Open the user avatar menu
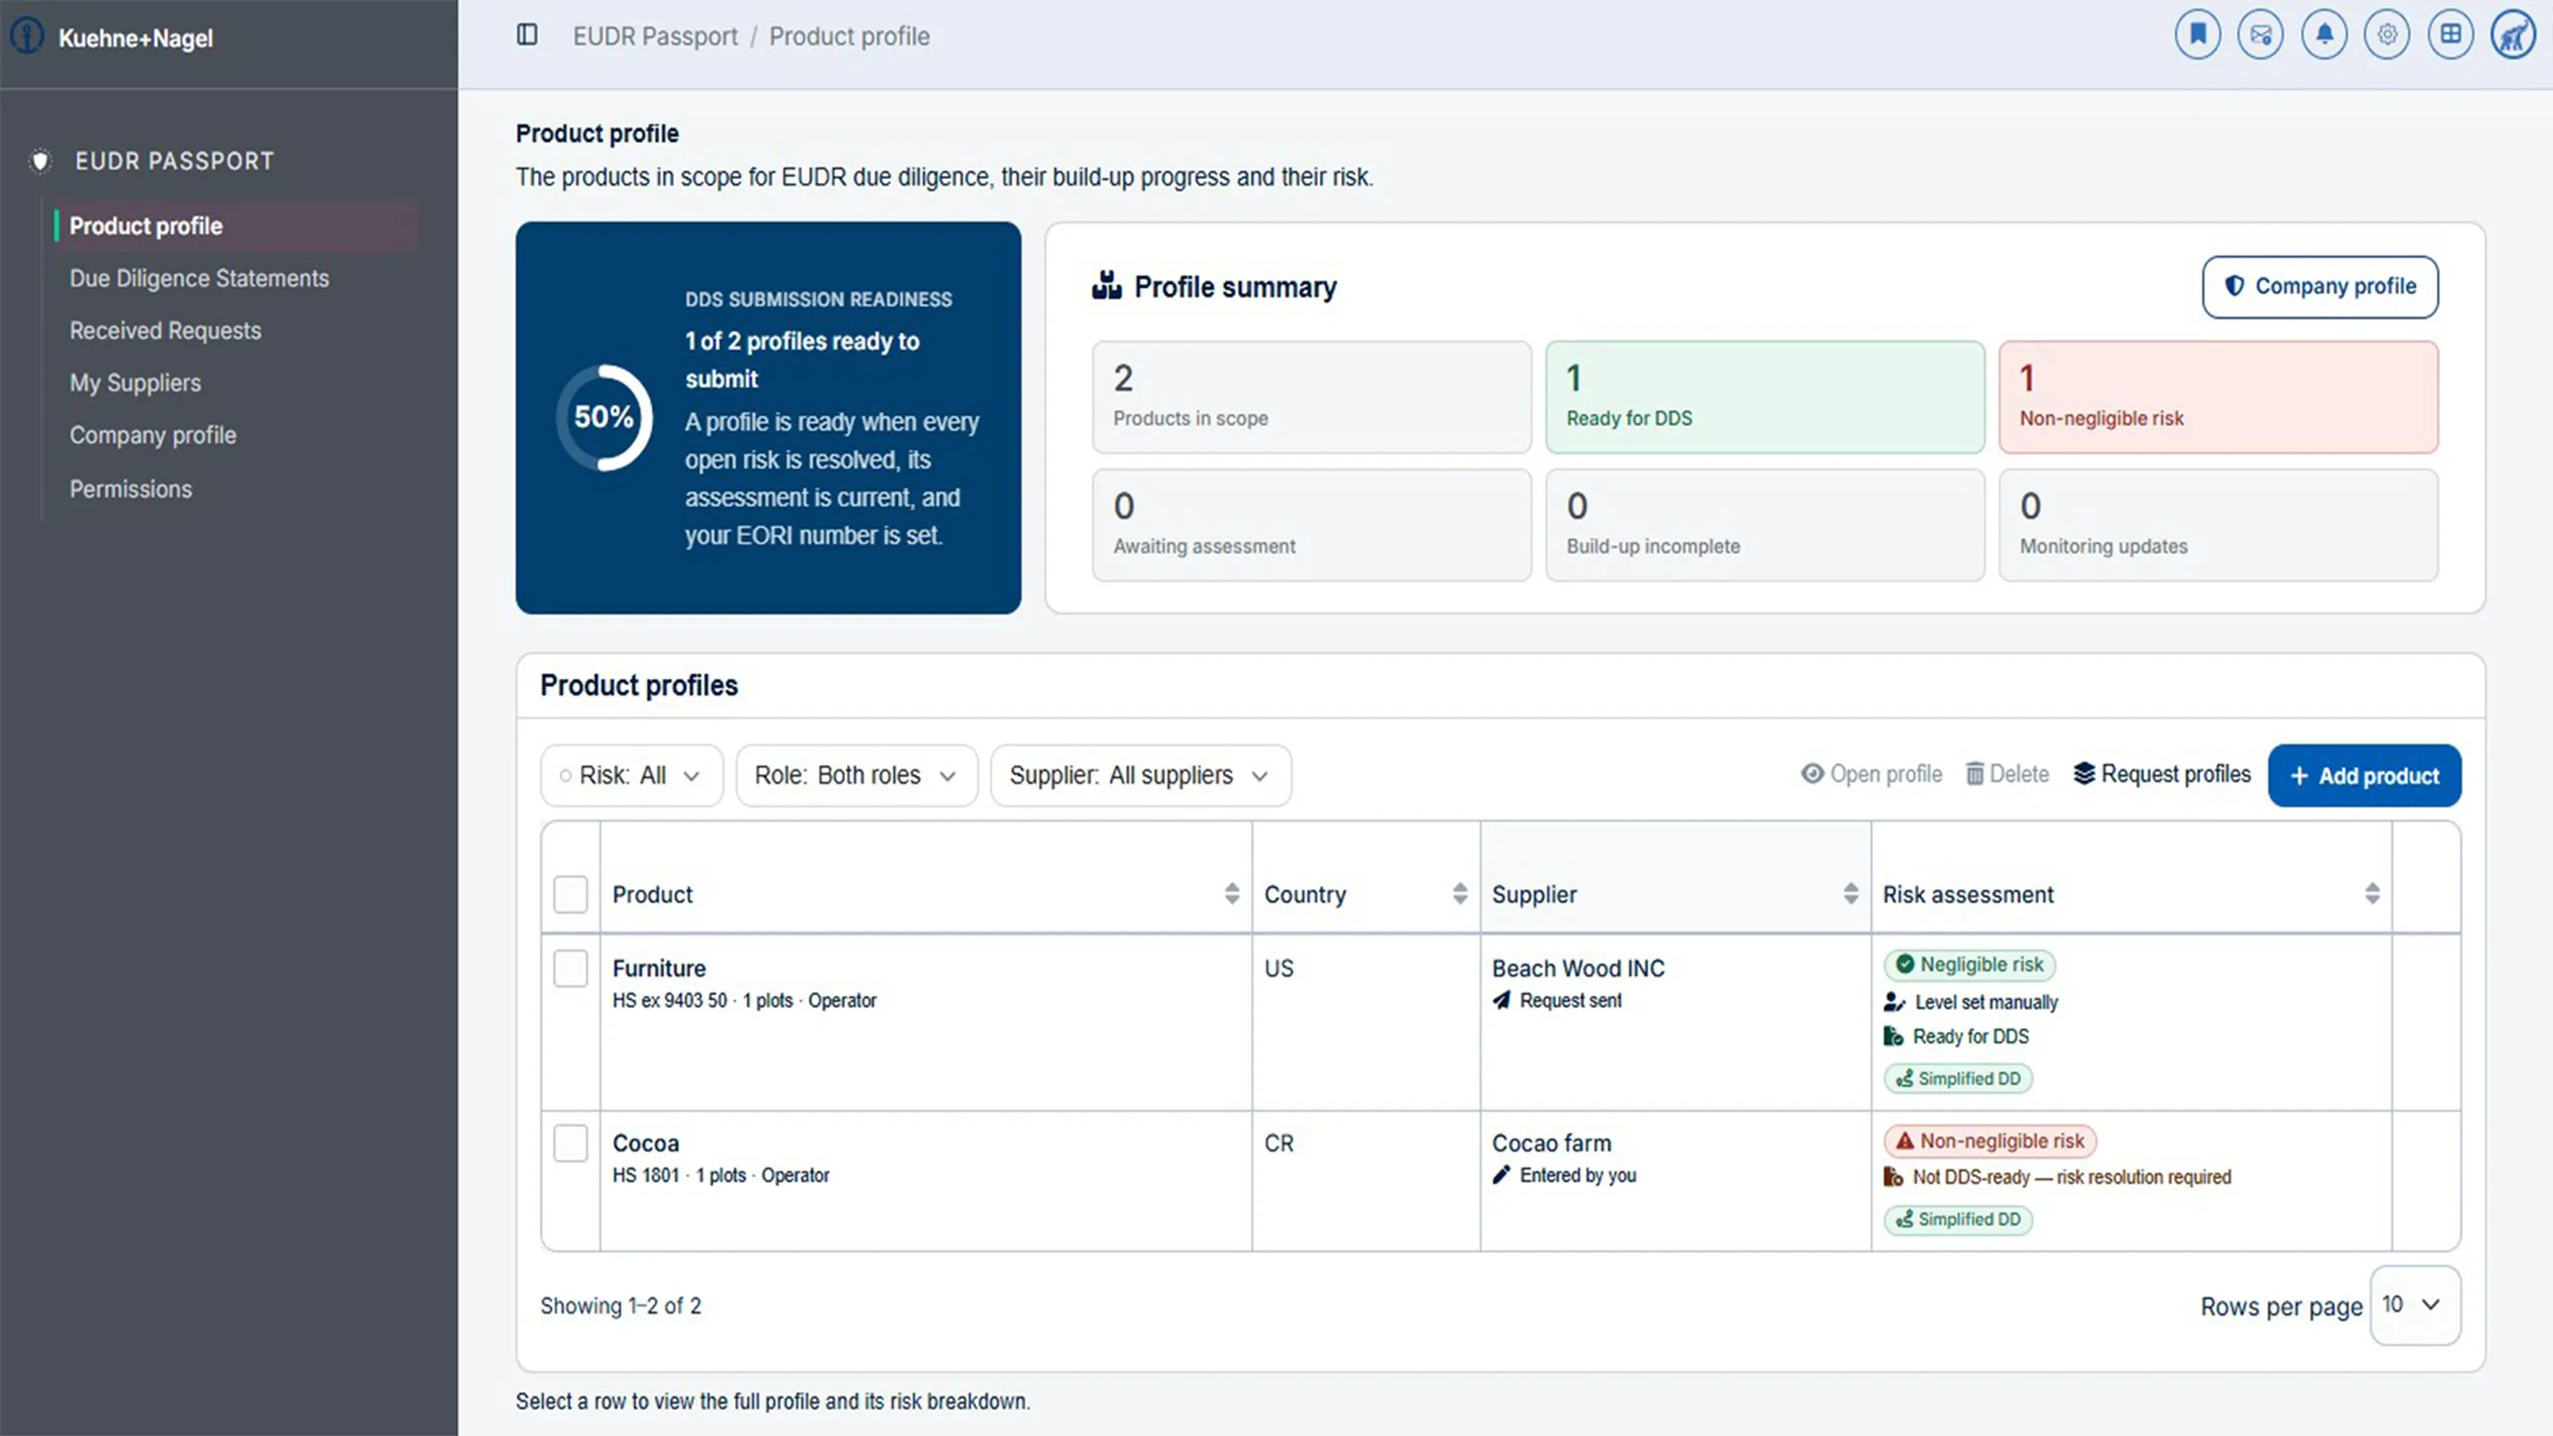Image resolution: width=2553 pixels, height=1436 pixels. tap(2514, 36)
